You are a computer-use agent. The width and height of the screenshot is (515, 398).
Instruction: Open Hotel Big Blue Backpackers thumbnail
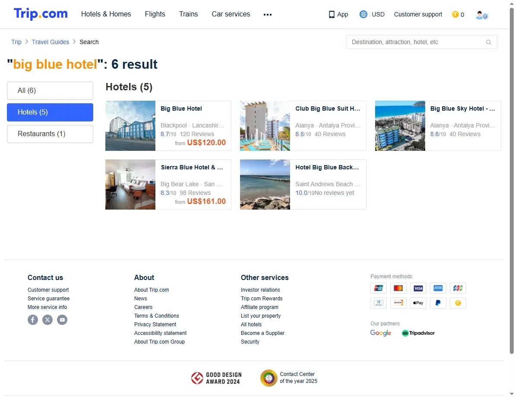point(265,185)
